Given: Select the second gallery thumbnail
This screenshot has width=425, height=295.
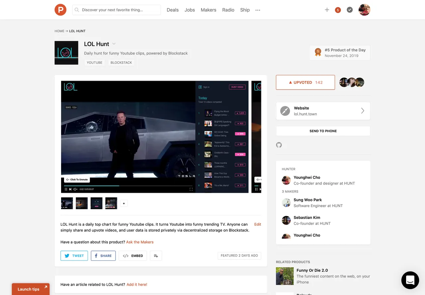Looking at the screenshot, I should 82,203.
